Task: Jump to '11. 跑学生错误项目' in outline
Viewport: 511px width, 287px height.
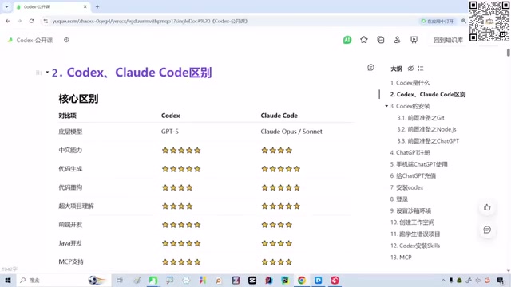Action: [x=415, y=234]
